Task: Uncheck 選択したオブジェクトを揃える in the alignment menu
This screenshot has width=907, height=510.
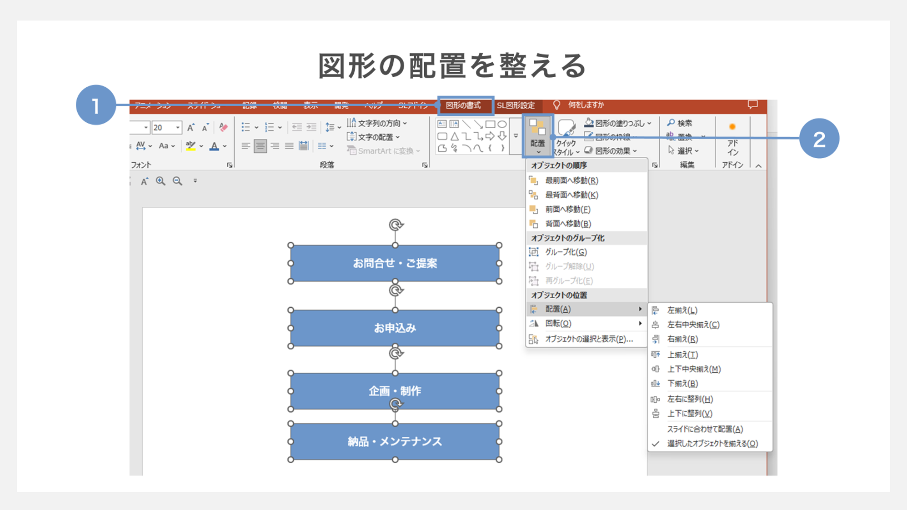Action: click(x=711, y=444)
